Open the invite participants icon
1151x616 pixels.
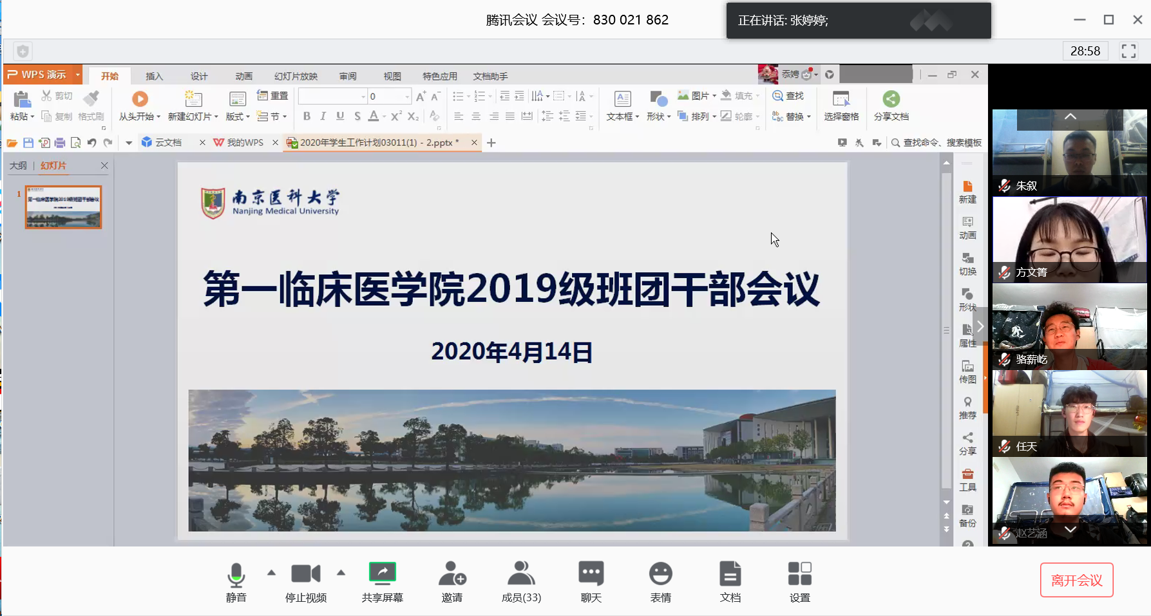coord(452,574)
